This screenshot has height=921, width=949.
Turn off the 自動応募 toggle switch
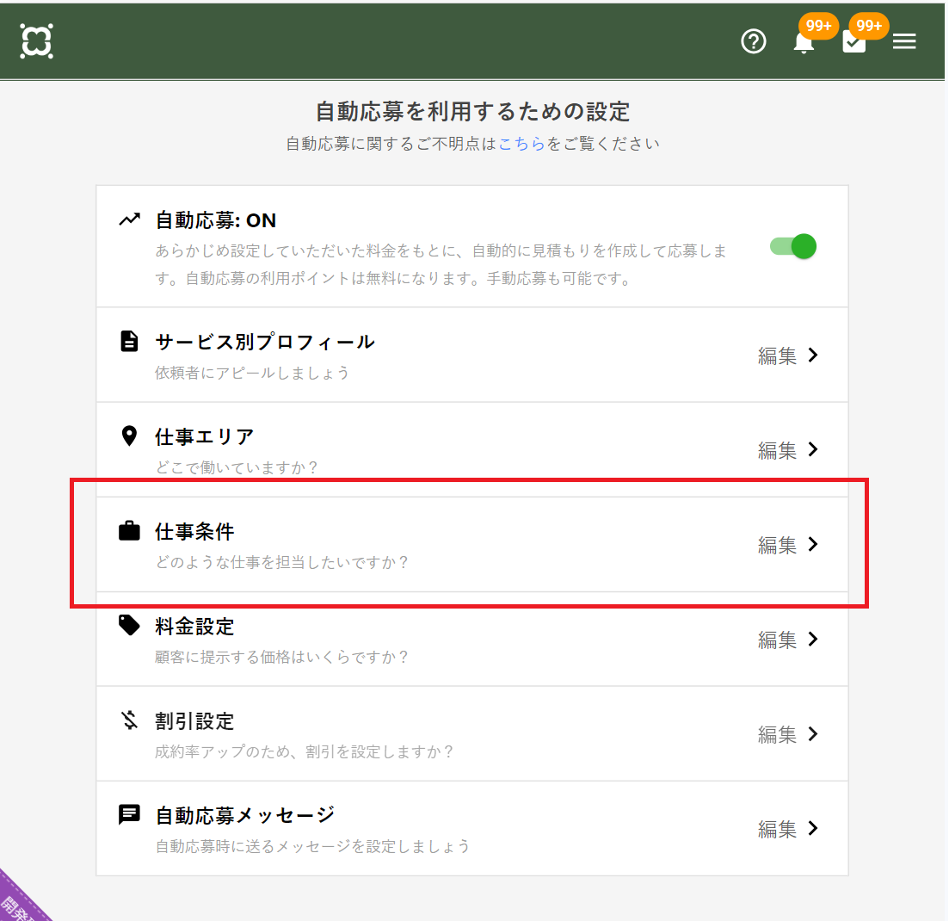[x=793, y=246]
